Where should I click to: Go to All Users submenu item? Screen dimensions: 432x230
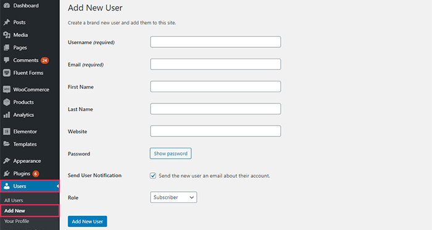[x=14, y=200]
